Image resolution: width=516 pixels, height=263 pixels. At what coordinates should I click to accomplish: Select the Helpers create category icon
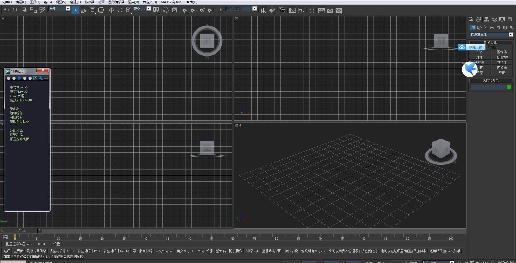pos(499,28)
